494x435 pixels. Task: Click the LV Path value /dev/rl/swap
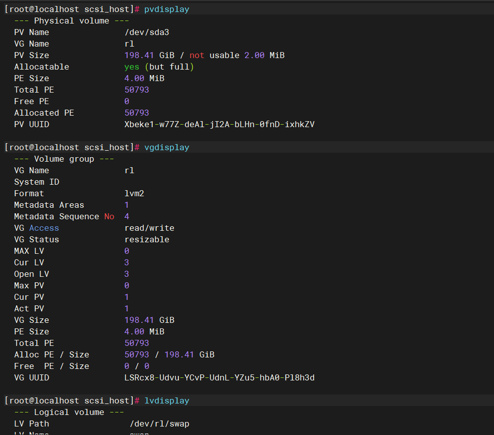(159, 424)
